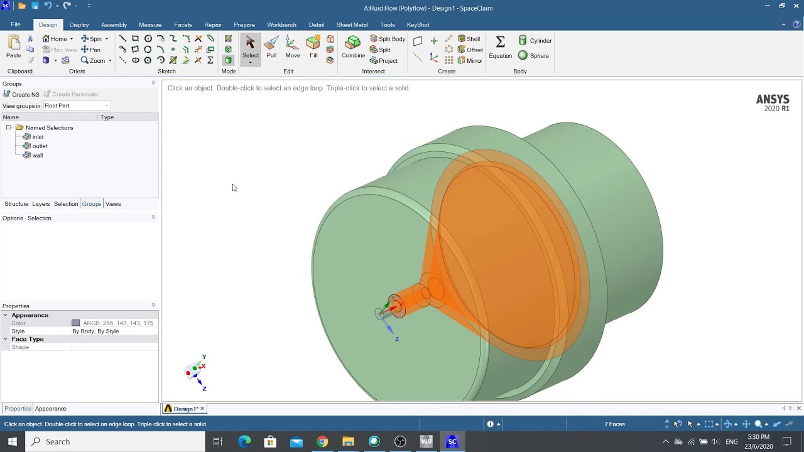Click the Windows Start button
Screen dimensions: 804x452
click(13, 441)
